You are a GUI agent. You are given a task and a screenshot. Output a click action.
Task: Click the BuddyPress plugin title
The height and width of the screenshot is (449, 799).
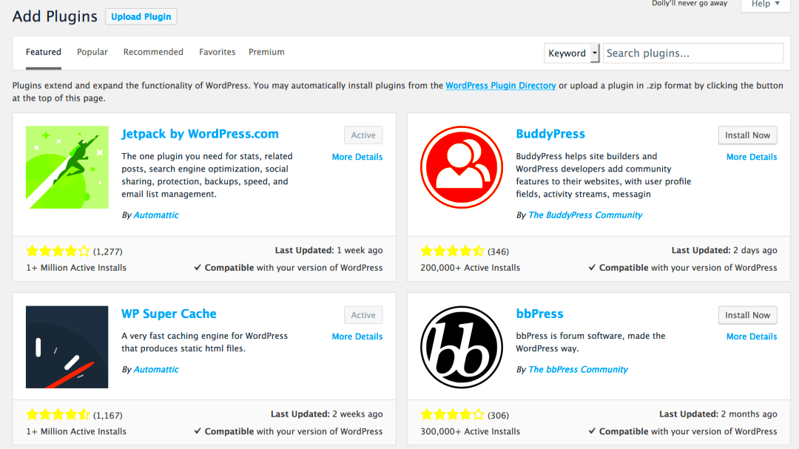[x=550, y=134]
